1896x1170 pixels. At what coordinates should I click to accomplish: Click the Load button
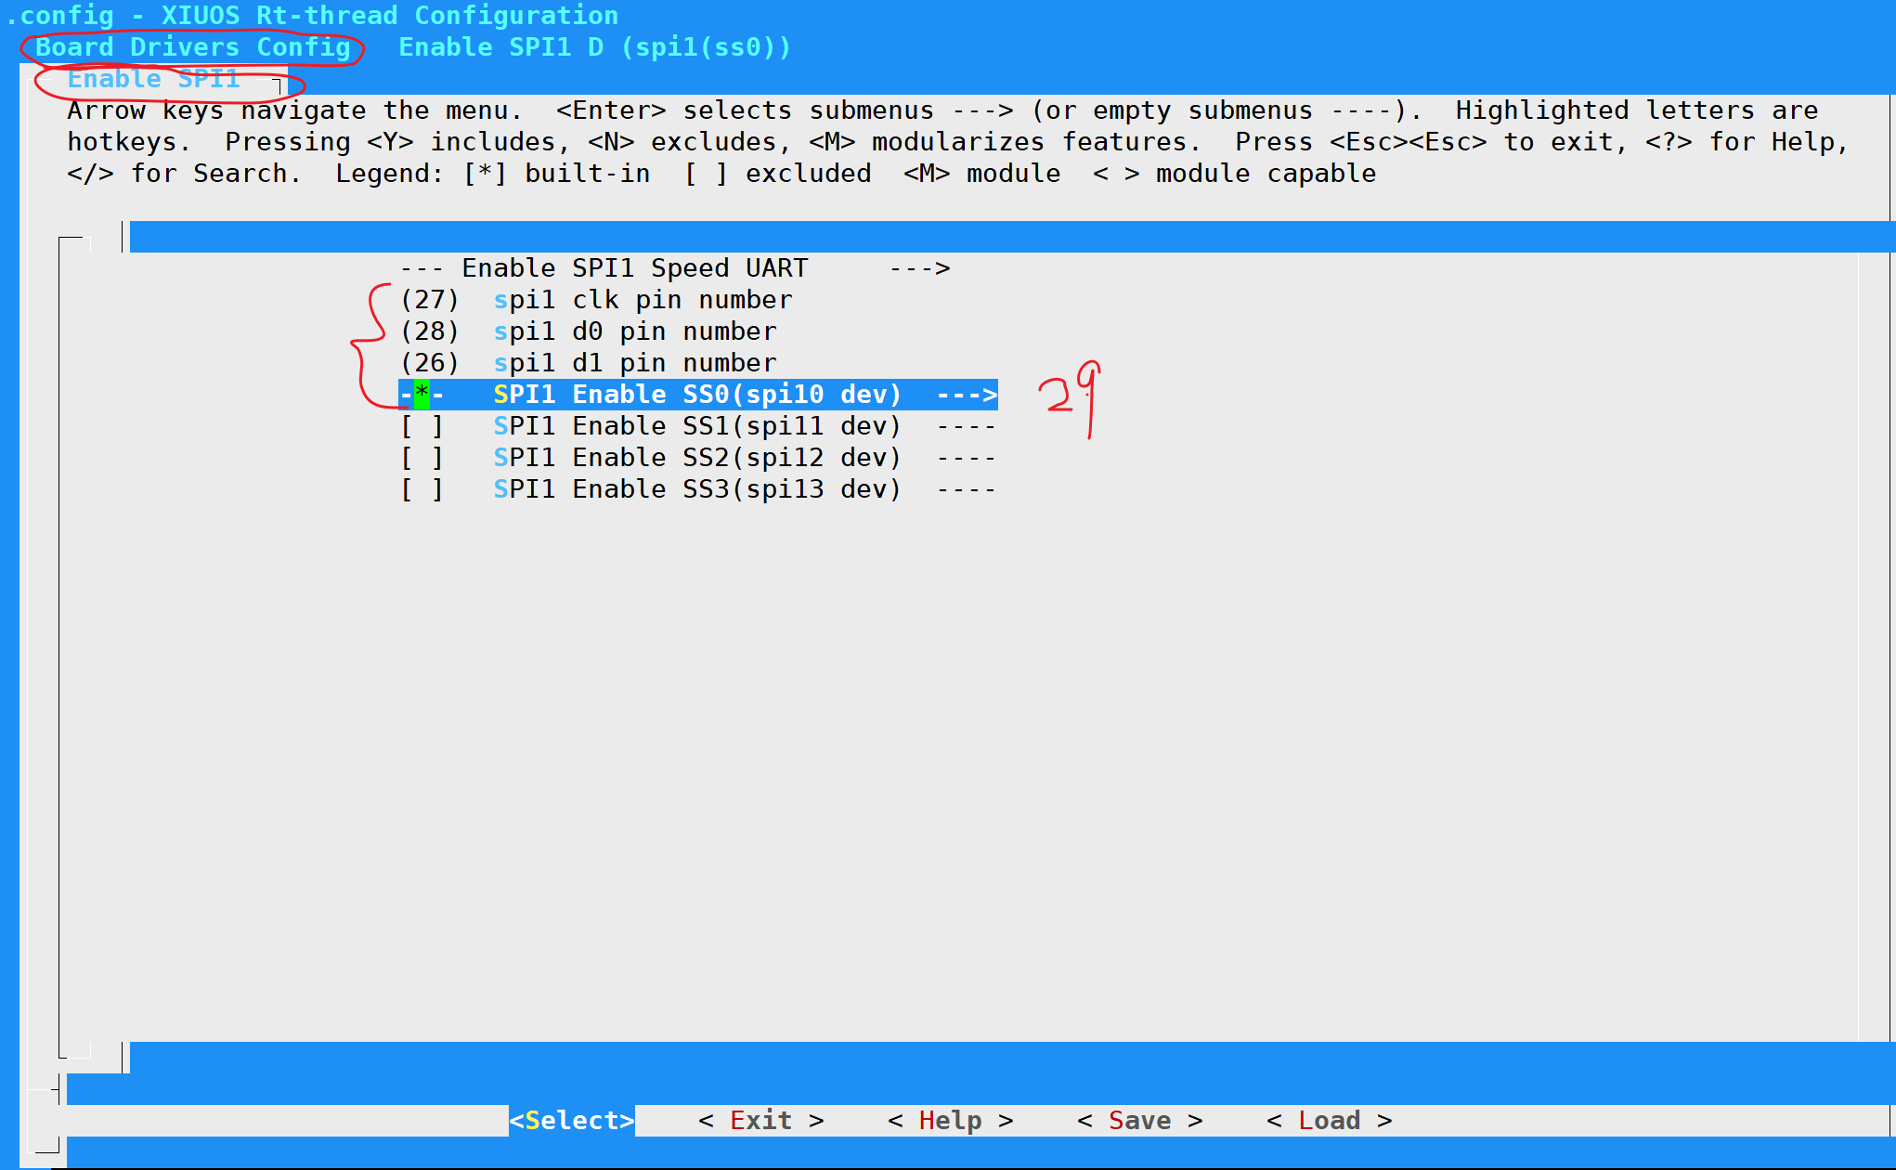1330,1121
